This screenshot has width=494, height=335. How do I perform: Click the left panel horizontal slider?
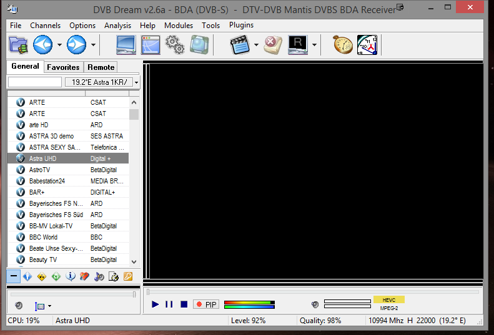(73, 294)
